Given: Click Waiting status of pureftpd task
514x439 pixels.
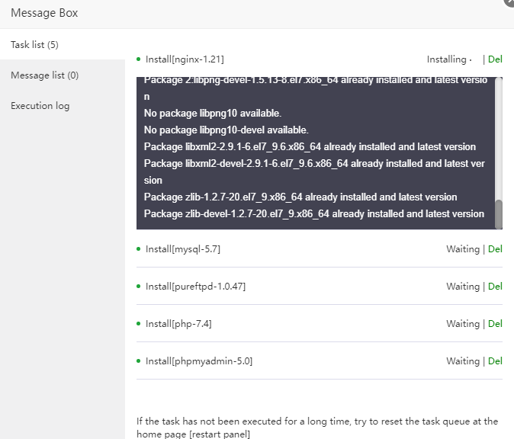Looking at the screenshot, I should [x=463, y=287].
